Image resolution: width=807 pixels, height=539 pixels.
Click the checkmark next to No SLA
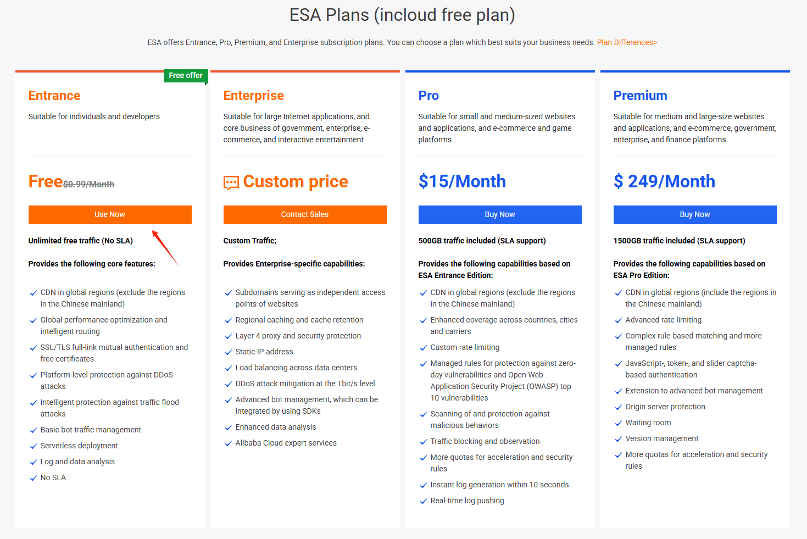tap(34, 478)
